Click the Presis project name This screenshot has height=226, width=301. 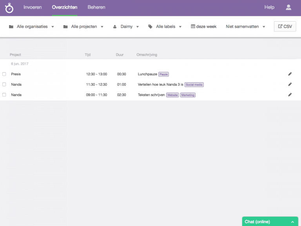tap(16, 74)
